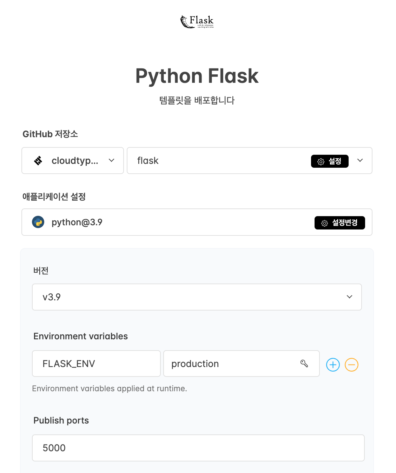Screen dimensions: 396x473
Task: Remove environment variable with minus icon
Action: pyautogui.click(x=351, y=365)
